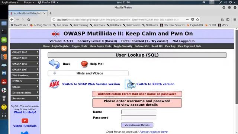Screen dimensions: 238x134
Task: Open page actions three-dot menu
Action: [x=187, y=20]
